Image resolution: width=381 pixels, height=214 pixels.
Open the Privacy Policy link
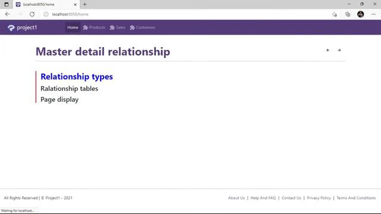pos(319,198)
